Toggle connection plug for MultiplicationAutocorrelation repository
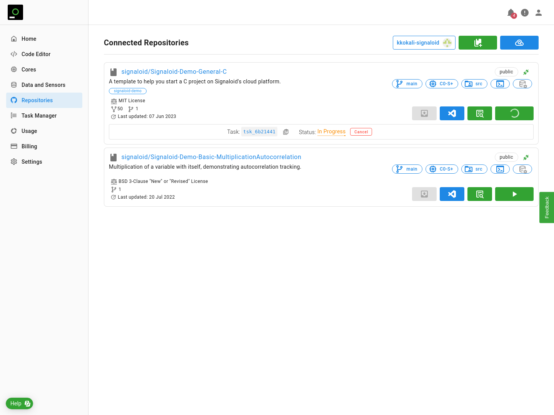This screenshot has height=415, width=554. click(526, 157)
